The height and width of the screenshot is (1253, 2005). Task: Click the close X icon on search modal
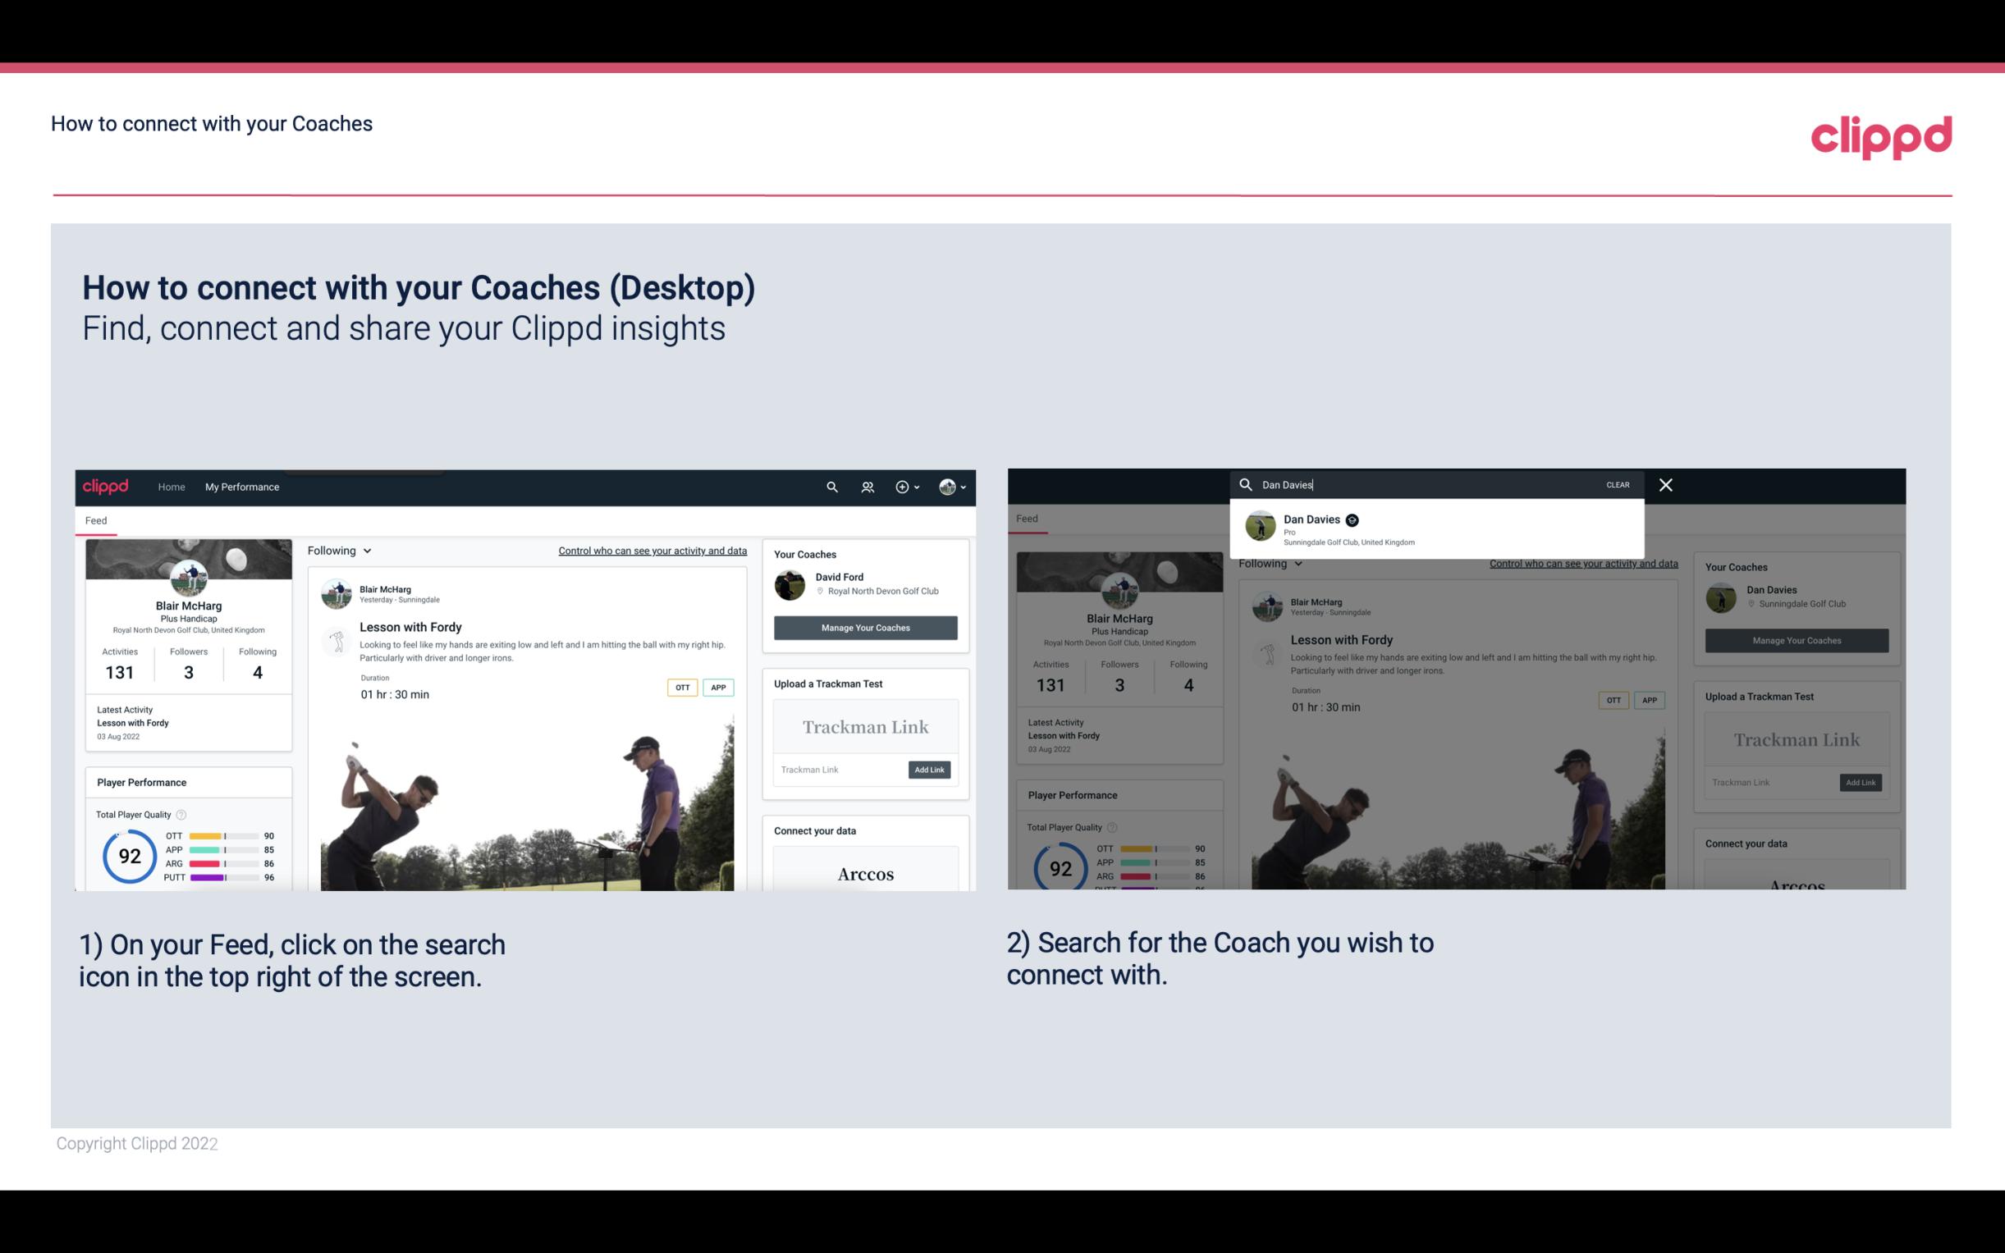(1664, 483)
